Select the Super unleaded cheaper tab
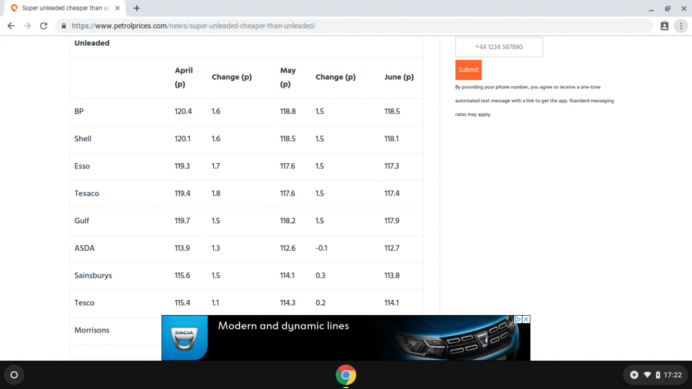Image resolution: width=692 pixels, height=389 pixels. (65, 8)
